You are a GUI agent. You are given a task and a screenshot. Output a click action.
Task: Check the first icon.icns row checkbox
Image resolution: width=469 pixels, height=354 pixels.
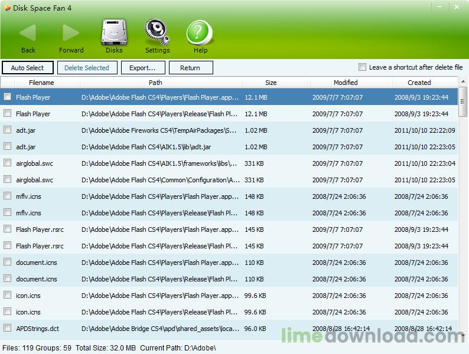click(x=8, y=294)
